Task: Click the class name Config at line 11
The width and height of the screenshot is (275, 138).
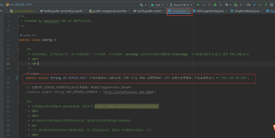Action: [47, 40]
